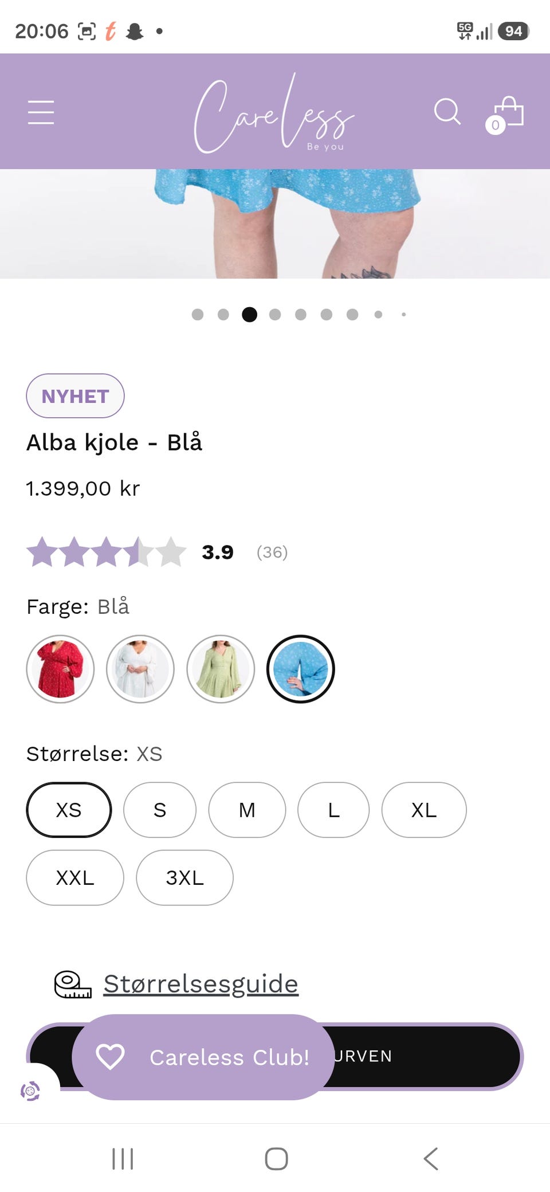This screenshot has height=1192, width=550.
Task: Tap the search magnifier icon
Action: pos(447,111)
